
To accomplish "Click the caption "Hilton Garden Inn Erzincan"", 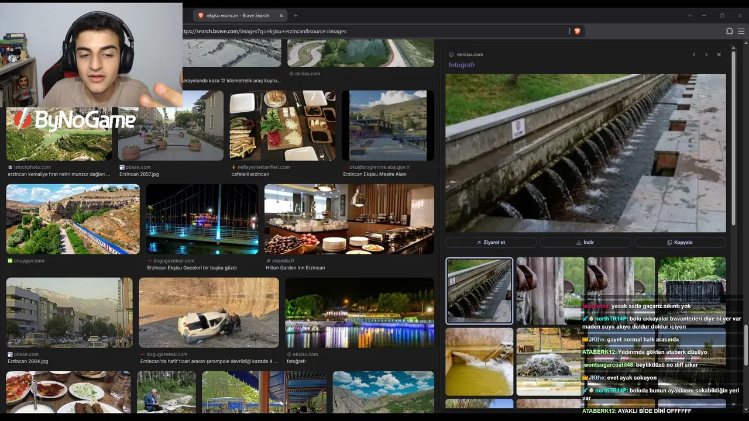I will click(296, 268).
